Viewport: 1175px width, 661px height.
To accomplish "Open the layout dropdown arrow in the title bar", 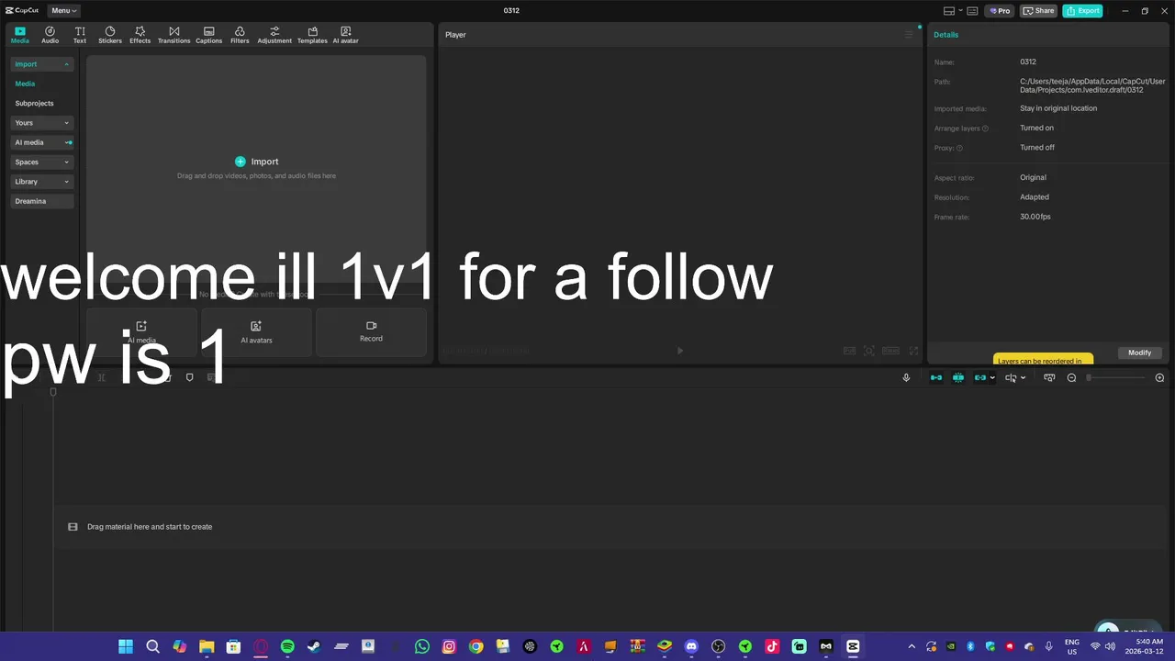I will tap(959, 11).
